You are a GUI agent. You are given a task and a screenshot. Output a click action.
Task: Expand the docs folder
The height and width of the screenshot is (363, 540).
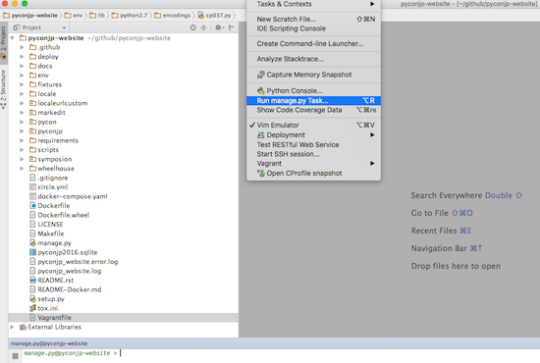22,66
